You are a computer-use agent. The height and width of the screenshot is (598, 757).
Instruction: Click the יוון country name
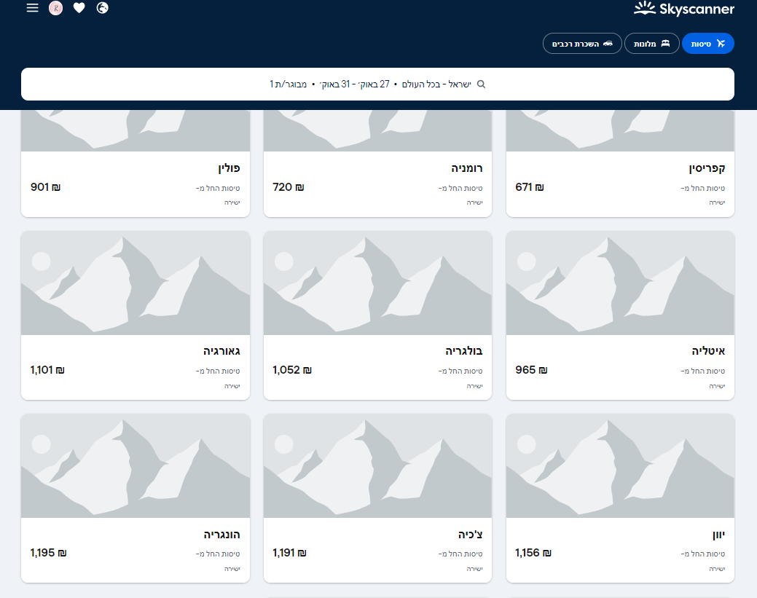point(718,535)
